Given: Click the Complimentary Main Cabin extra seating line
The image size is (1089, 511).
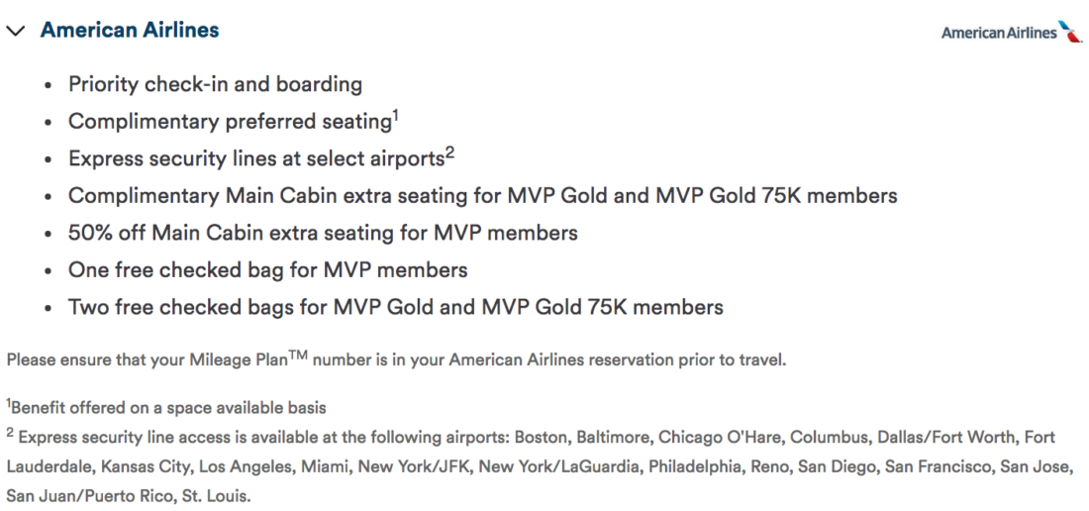Looking at the screenshot, I should click(x=482, y=195).
